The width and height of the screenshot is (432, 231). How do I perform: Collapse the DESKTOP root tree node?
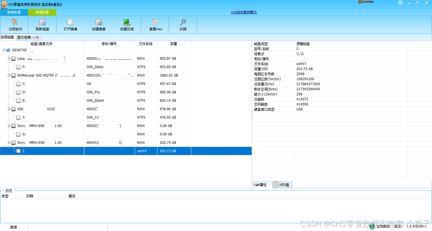[x=4, y=50]
